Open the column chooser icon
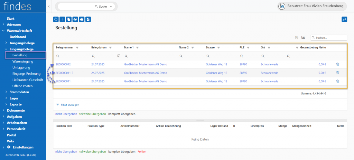Viewport: 354px width, 160px height. pos(303,38)
